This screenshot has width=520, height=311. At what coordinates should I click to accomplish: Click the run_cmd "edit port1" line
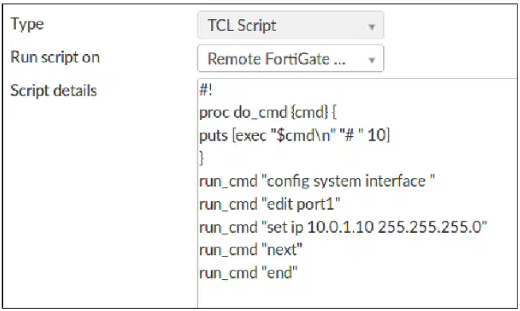point(270,204)
